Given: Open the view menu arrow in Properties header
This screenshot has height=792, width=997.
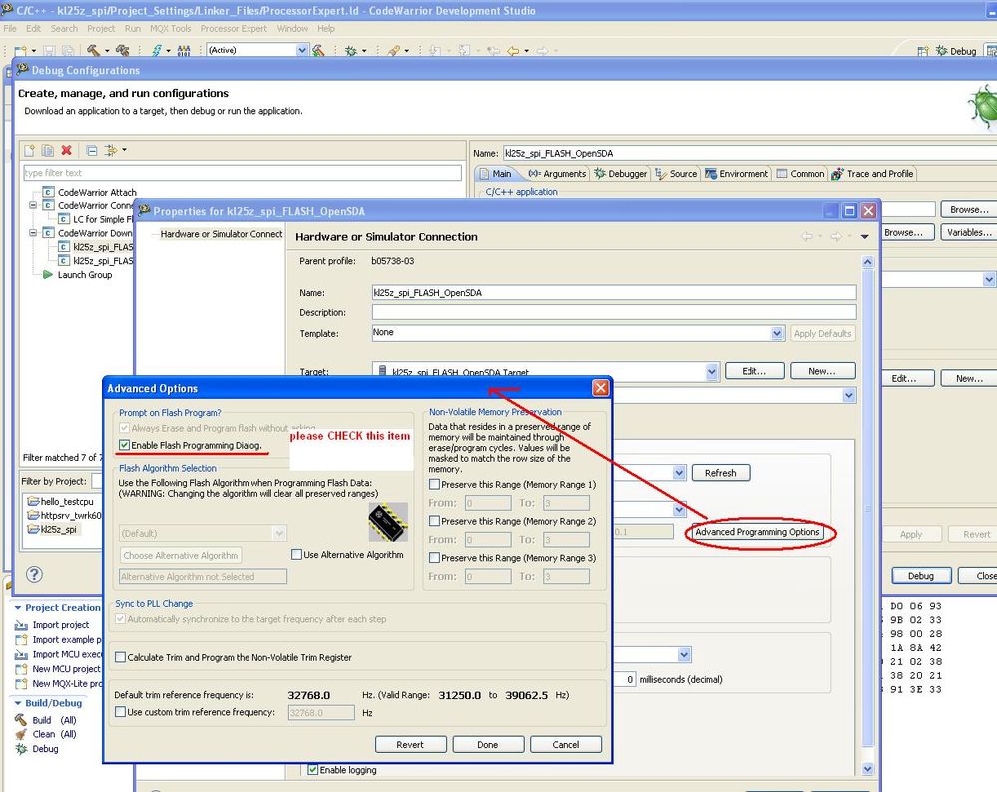Looking at the screenshot, I should click(864, 237).
